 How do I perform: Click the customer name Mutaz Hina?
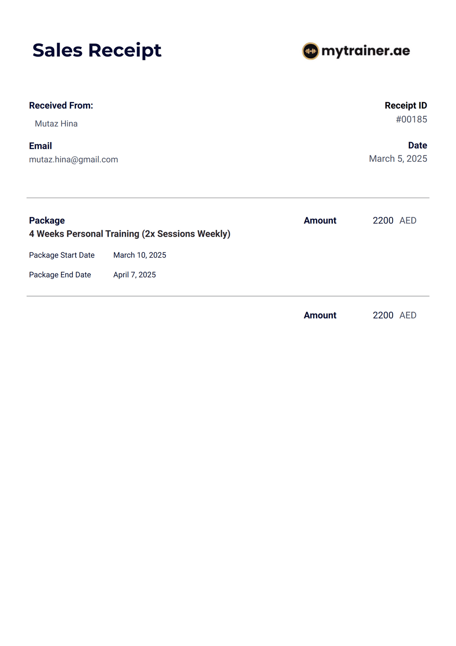[x=56, y=124]
